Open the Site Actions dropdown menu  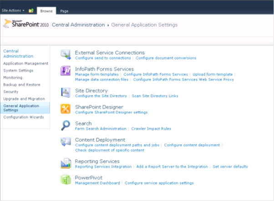tap(13, 10)
